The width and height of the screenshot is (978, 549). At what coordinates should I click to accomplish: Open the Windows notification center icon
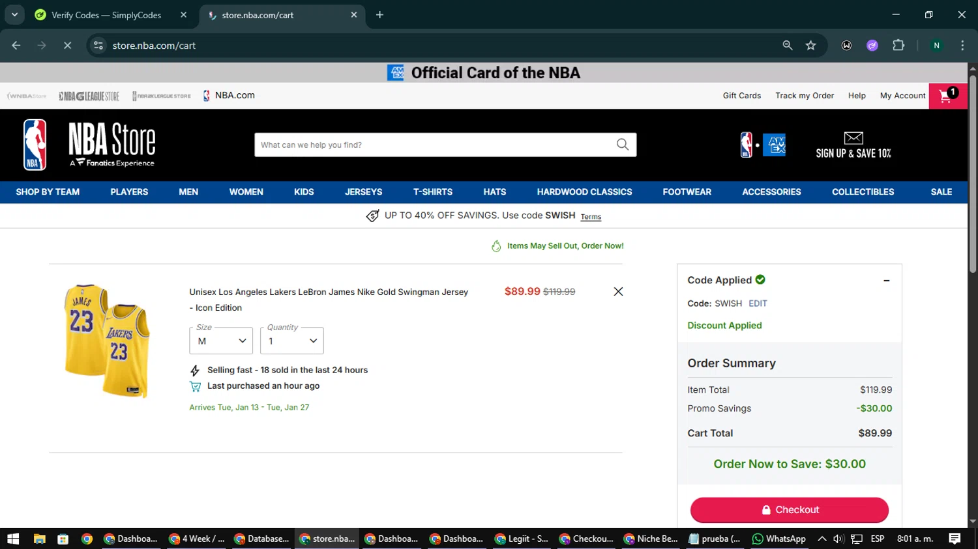coord(955,539)
